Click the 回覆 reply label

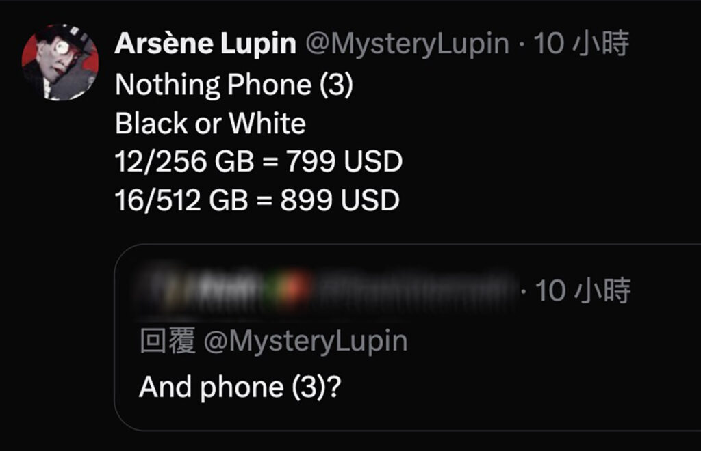click(168, 341)
